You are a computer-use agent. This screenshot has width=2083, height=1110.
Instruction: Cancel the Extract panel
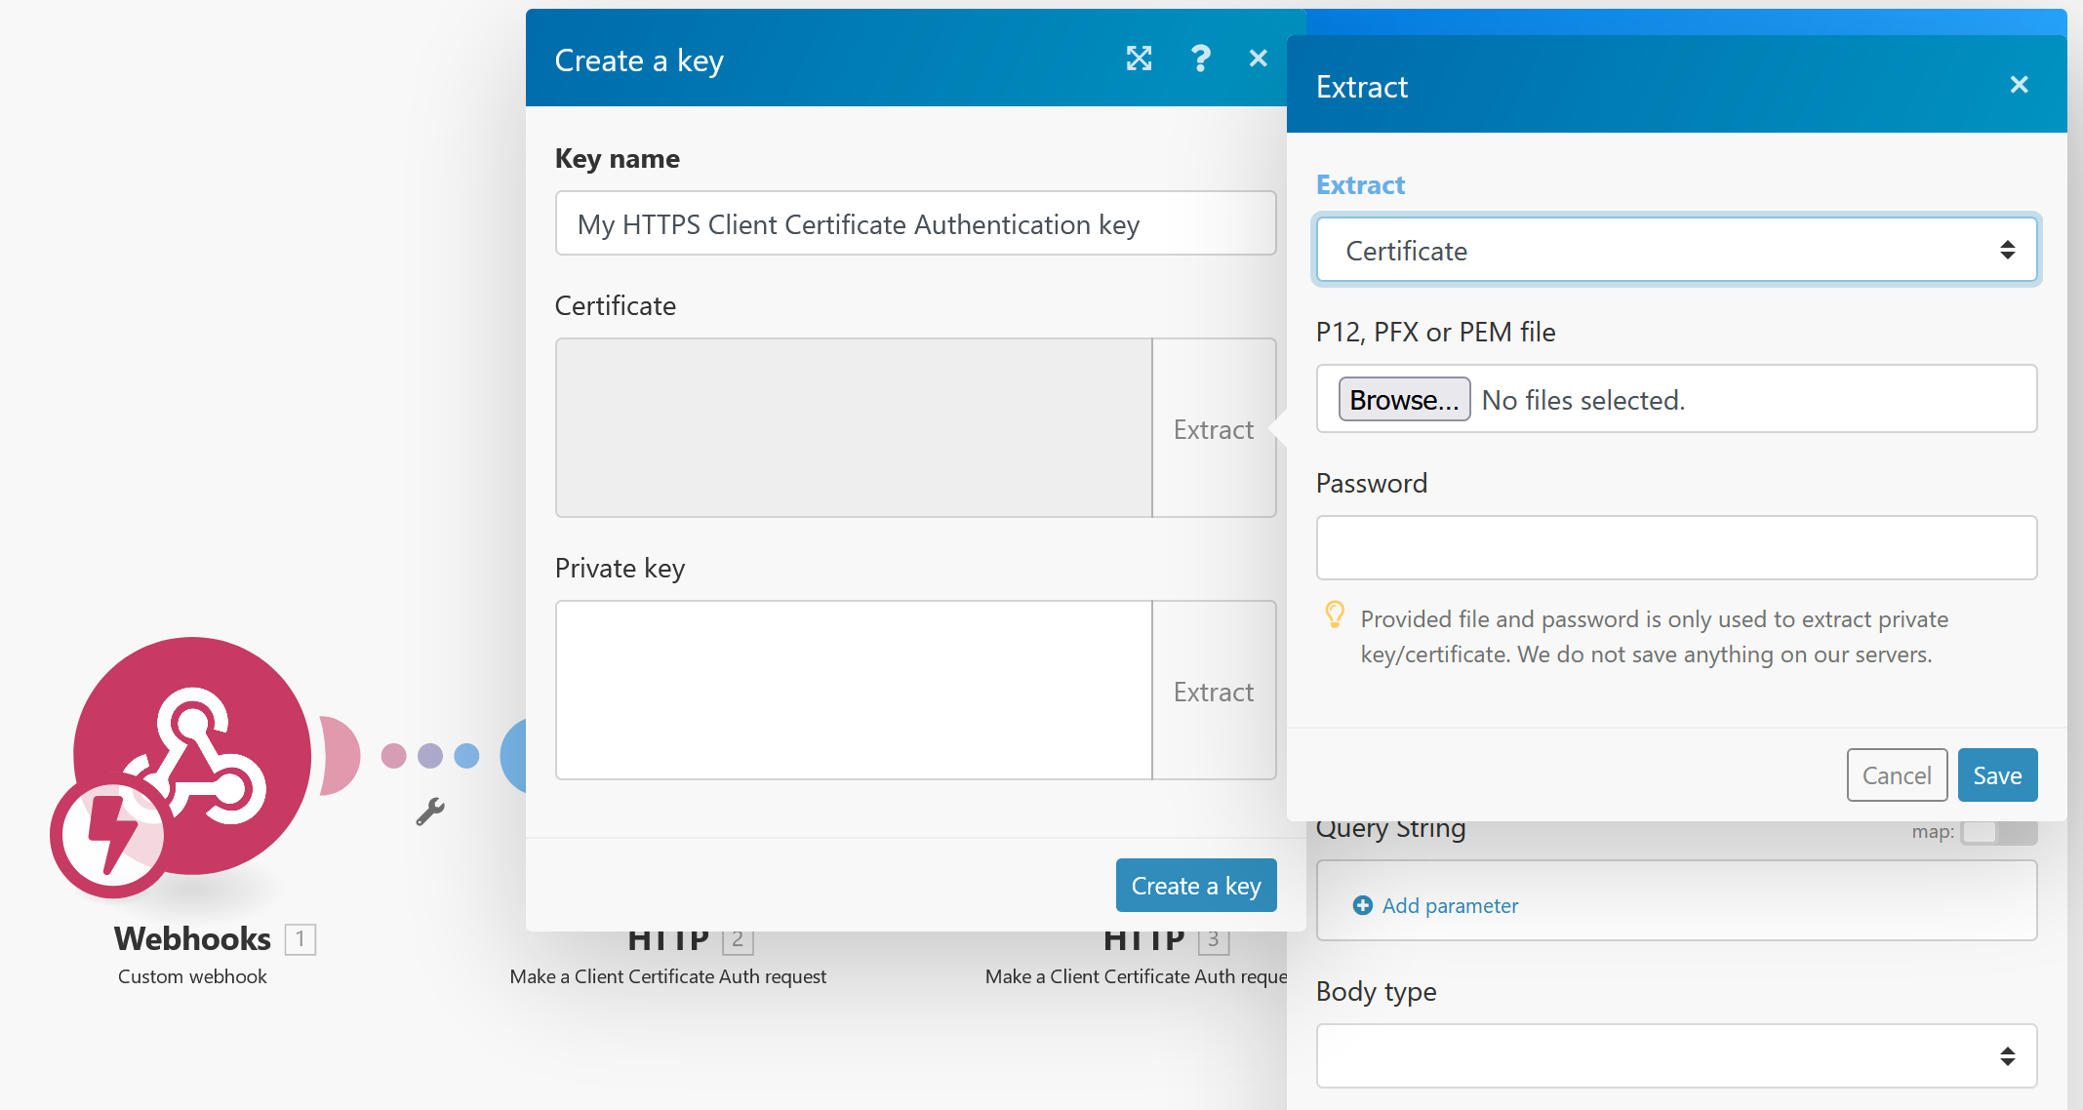click(1896, 775)
